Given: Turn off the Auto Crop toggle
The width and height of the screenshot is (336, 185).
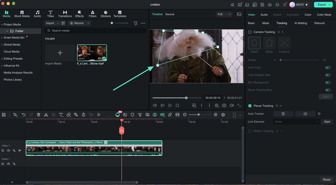Looking at the screenshot, I should 328,68.
